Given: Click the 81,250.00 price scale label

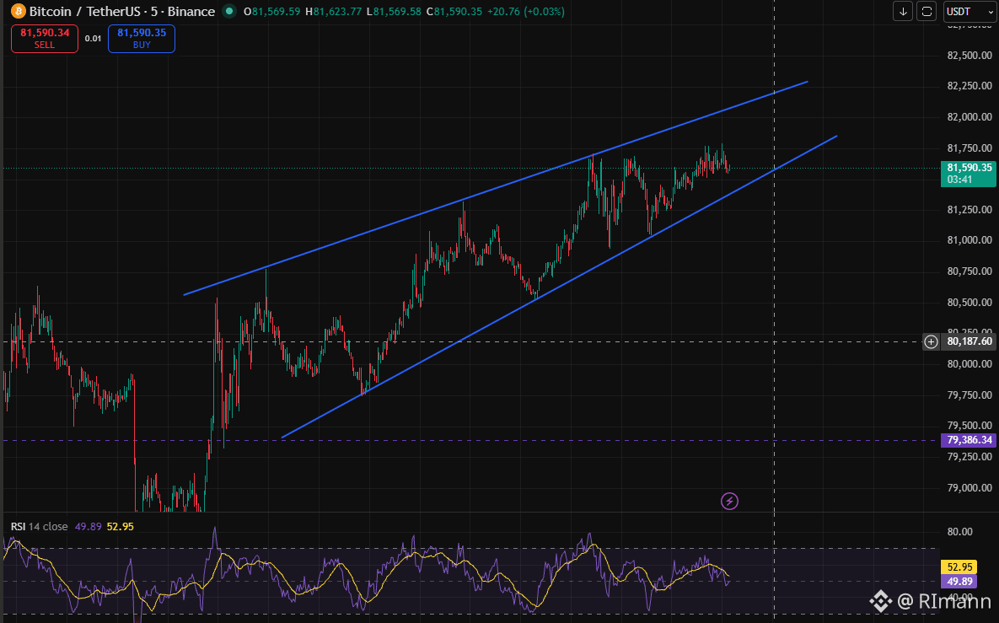Looking at the screenshot, I should [x=969, y=210].
